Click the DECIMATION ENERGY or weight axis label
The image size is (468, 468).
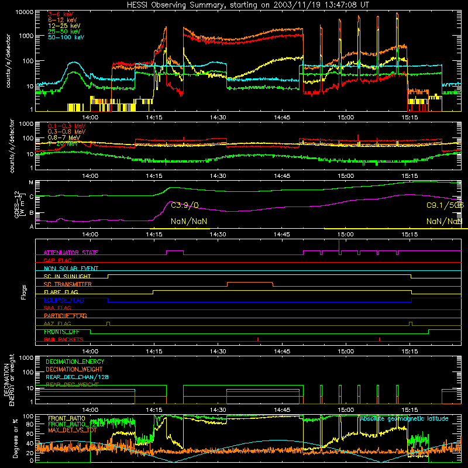[x=9, y=380]
